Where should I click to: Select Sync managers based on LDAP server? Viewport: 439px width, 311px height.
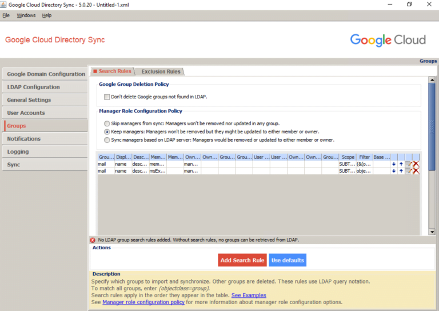pyautogui.click(x=107, y=140)
